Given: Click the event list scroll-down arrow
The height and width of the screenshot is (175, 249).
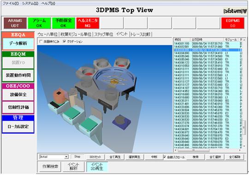Looking at the screenshot, I should pos(244,146).
